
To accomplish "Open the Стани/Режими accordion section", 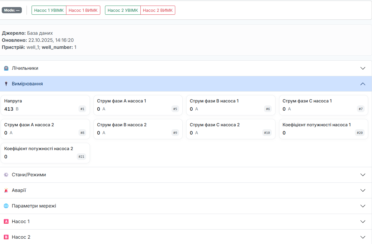I will (x=29, y=175).
